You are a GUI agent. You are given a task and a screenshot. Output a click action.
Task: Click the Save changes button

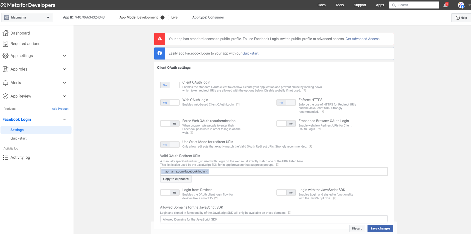pos(380,228)
